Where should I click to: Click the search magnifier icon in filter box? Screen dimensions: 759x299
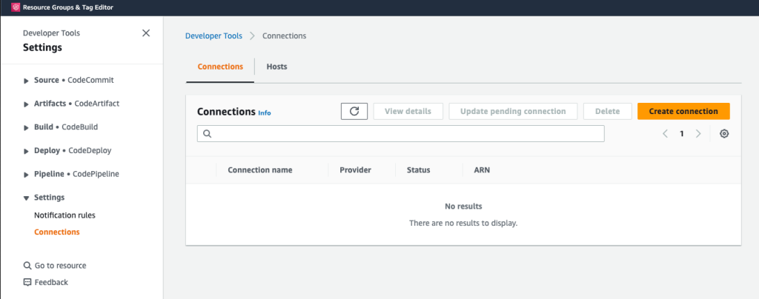tap(208, 134)
